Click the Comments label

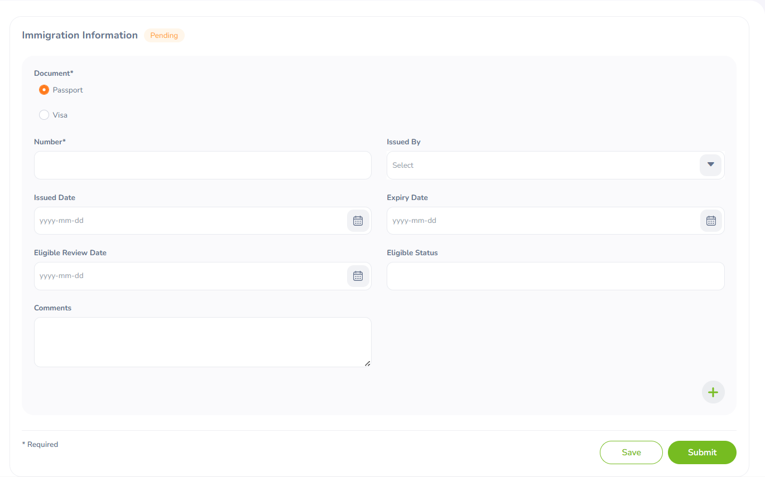(x=52, y=308)
